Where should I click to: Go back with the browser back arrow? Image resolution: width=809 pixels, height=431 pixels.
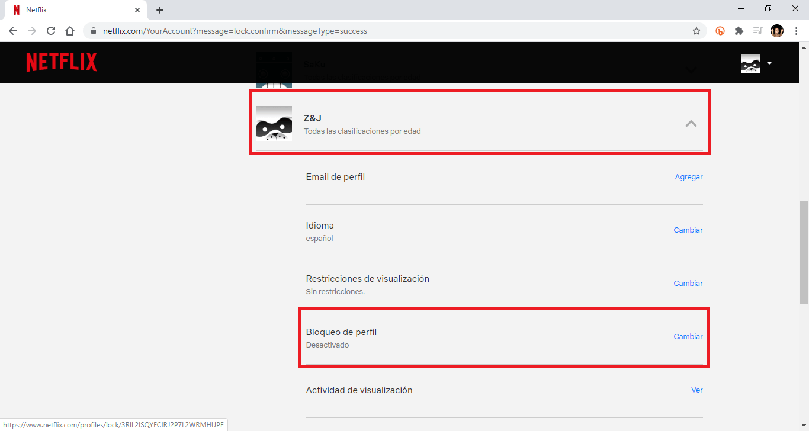pos(13,31)
